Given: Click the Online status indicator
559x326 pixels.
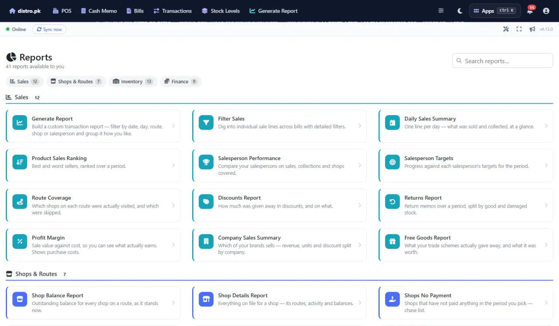Looking at the screenshot, I should click(x=16, y=29).
